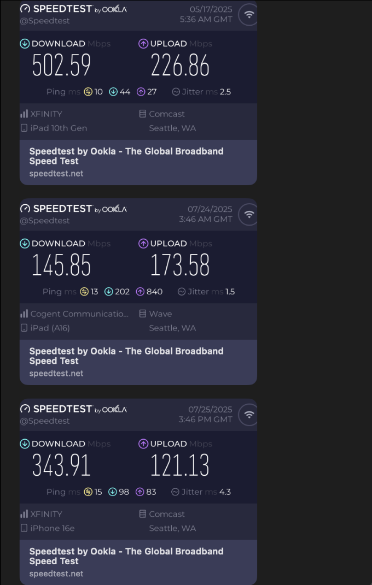Screen dimensions: 372x585
Task: Open the speedtest.net link on the first card
Action: [56, 174]
